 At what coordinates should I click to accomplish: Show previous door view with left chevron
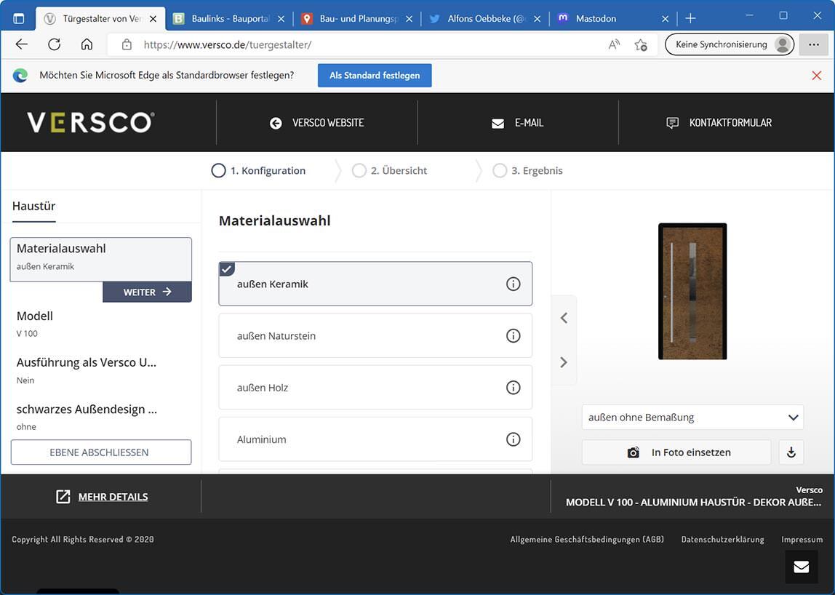[x=564, y=318]
